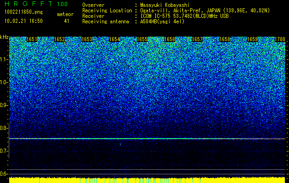
Task: Click the bright horizontal carrier signal line
Action: point(147,139)
